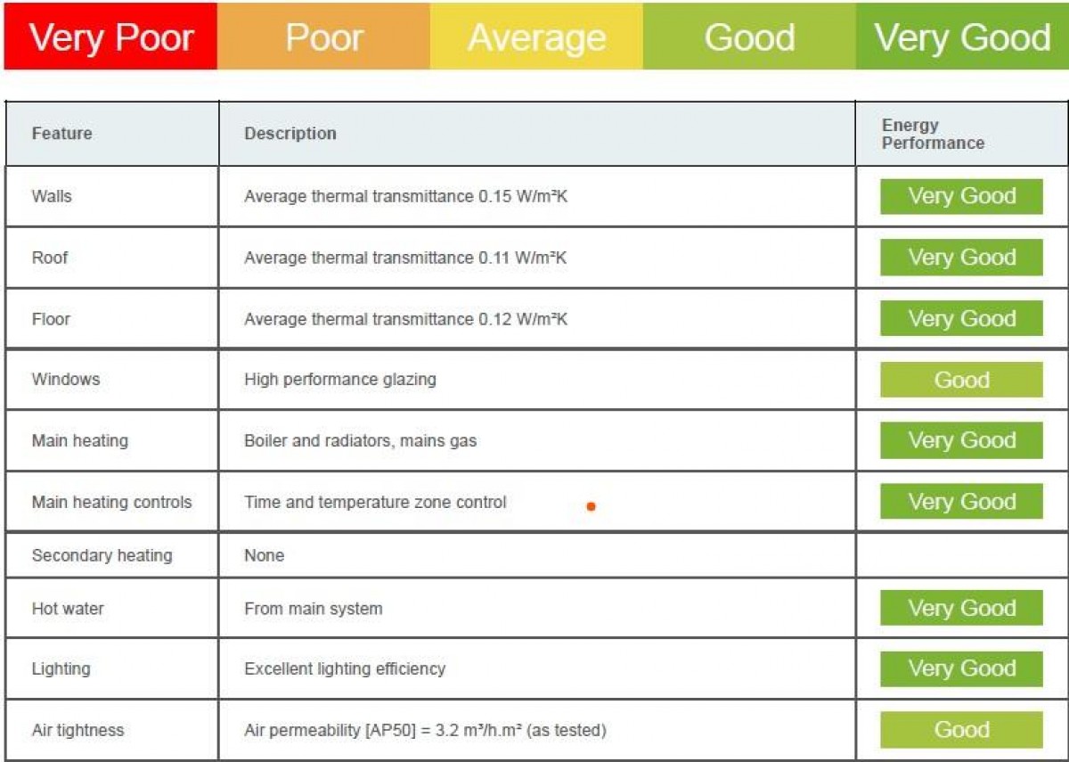Click the High performance glazing description
Image resolution: width=1069 pixels, height=762 pixels.
pos(340,380)
